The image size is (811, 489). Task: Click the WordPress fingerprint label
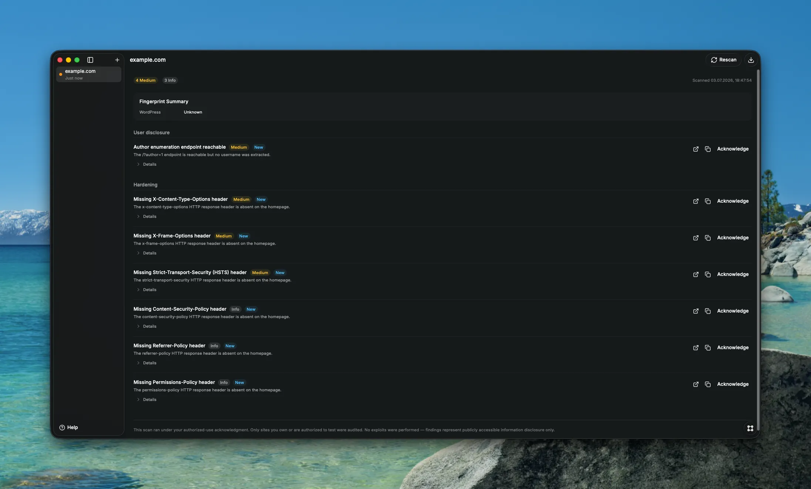pyautogui.click(x=150, y=112)
